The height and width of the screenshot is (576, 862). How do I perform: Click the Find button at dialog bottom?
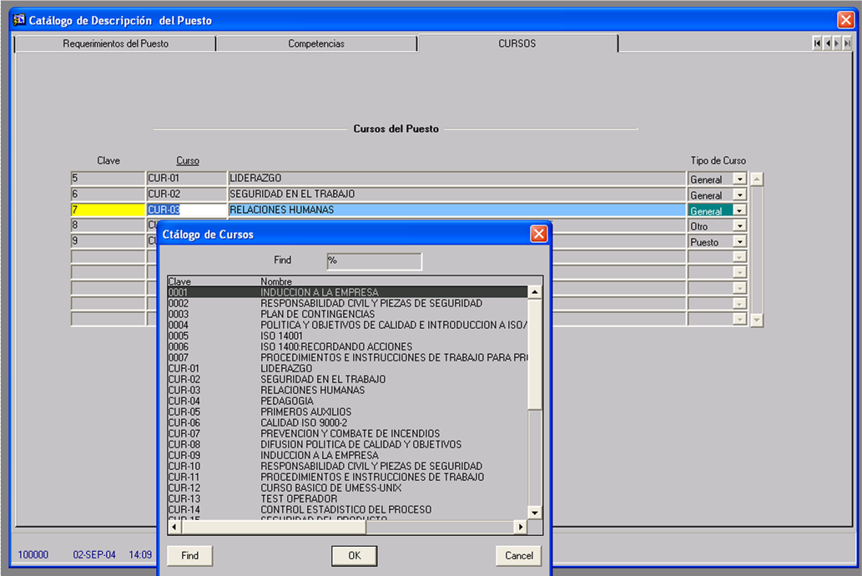tap(189, 555)
